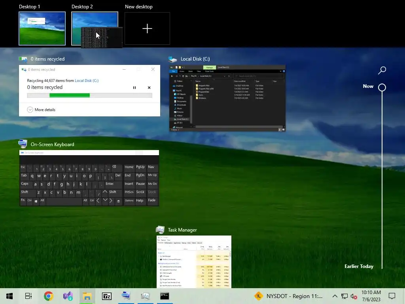
Task: Cancel the recycling operation
Action: click(149, 87)
